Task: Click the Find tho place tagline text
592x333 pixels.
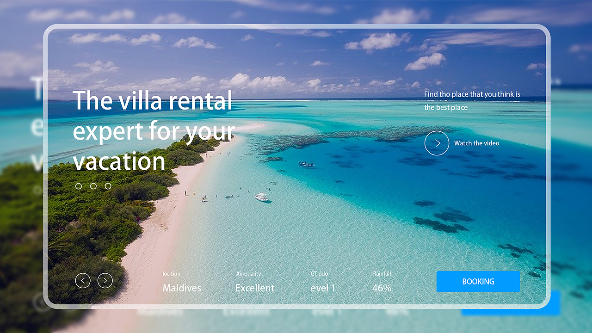Action: pos(472,101)
